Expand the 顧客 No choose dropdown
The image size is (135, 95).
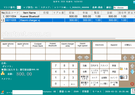[121, 8]
